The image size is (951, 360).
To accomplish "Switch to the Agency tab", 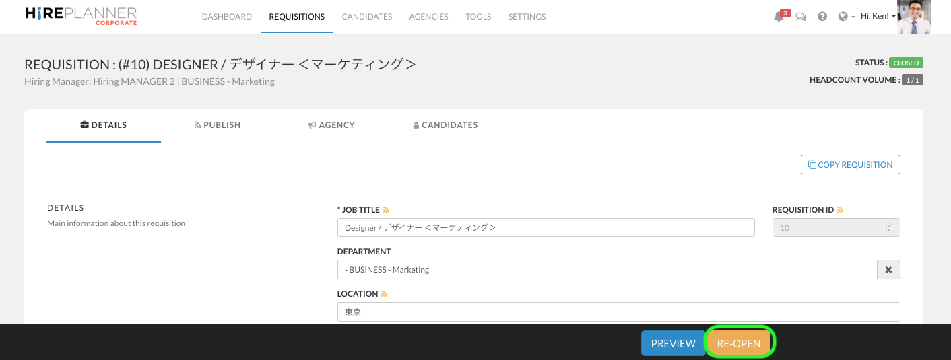I will [x=331, y=125].
